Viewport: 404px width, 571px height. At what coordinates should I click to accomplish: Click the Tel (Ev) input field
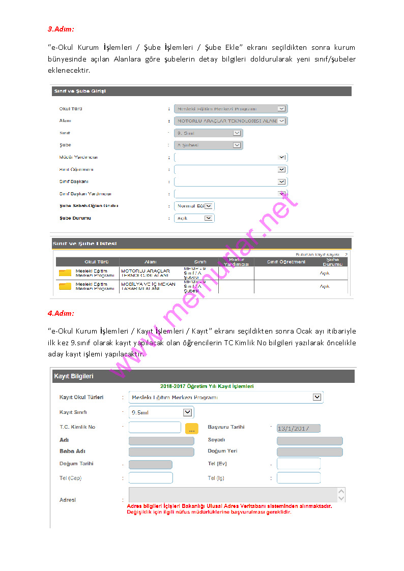[298, 464]
